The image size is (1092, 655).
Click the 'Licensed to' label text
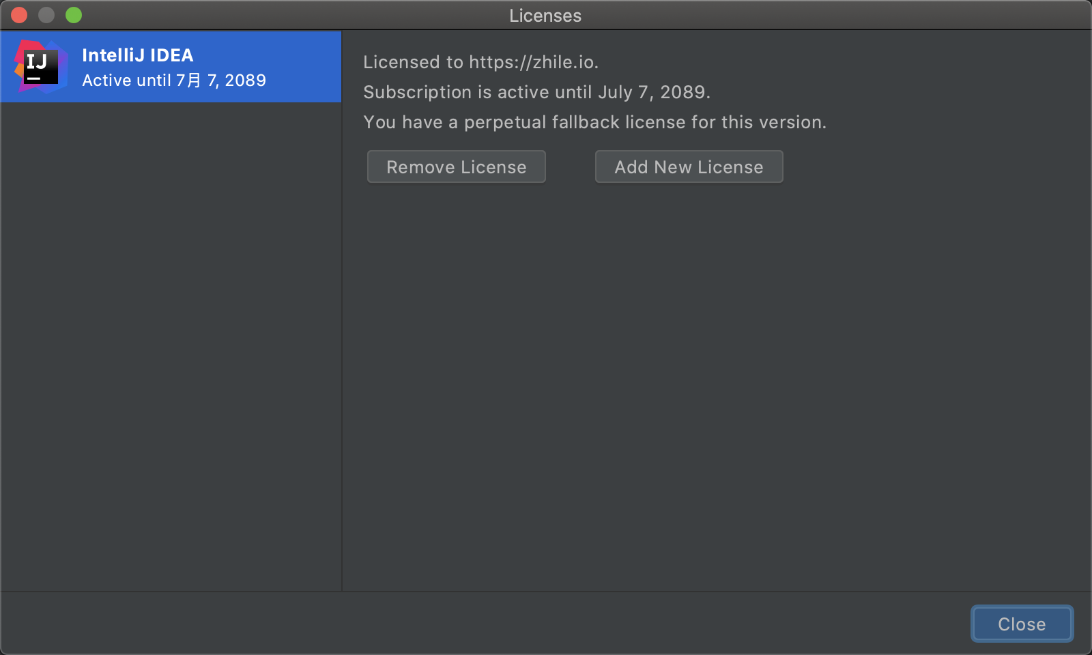tap(413, 62)
